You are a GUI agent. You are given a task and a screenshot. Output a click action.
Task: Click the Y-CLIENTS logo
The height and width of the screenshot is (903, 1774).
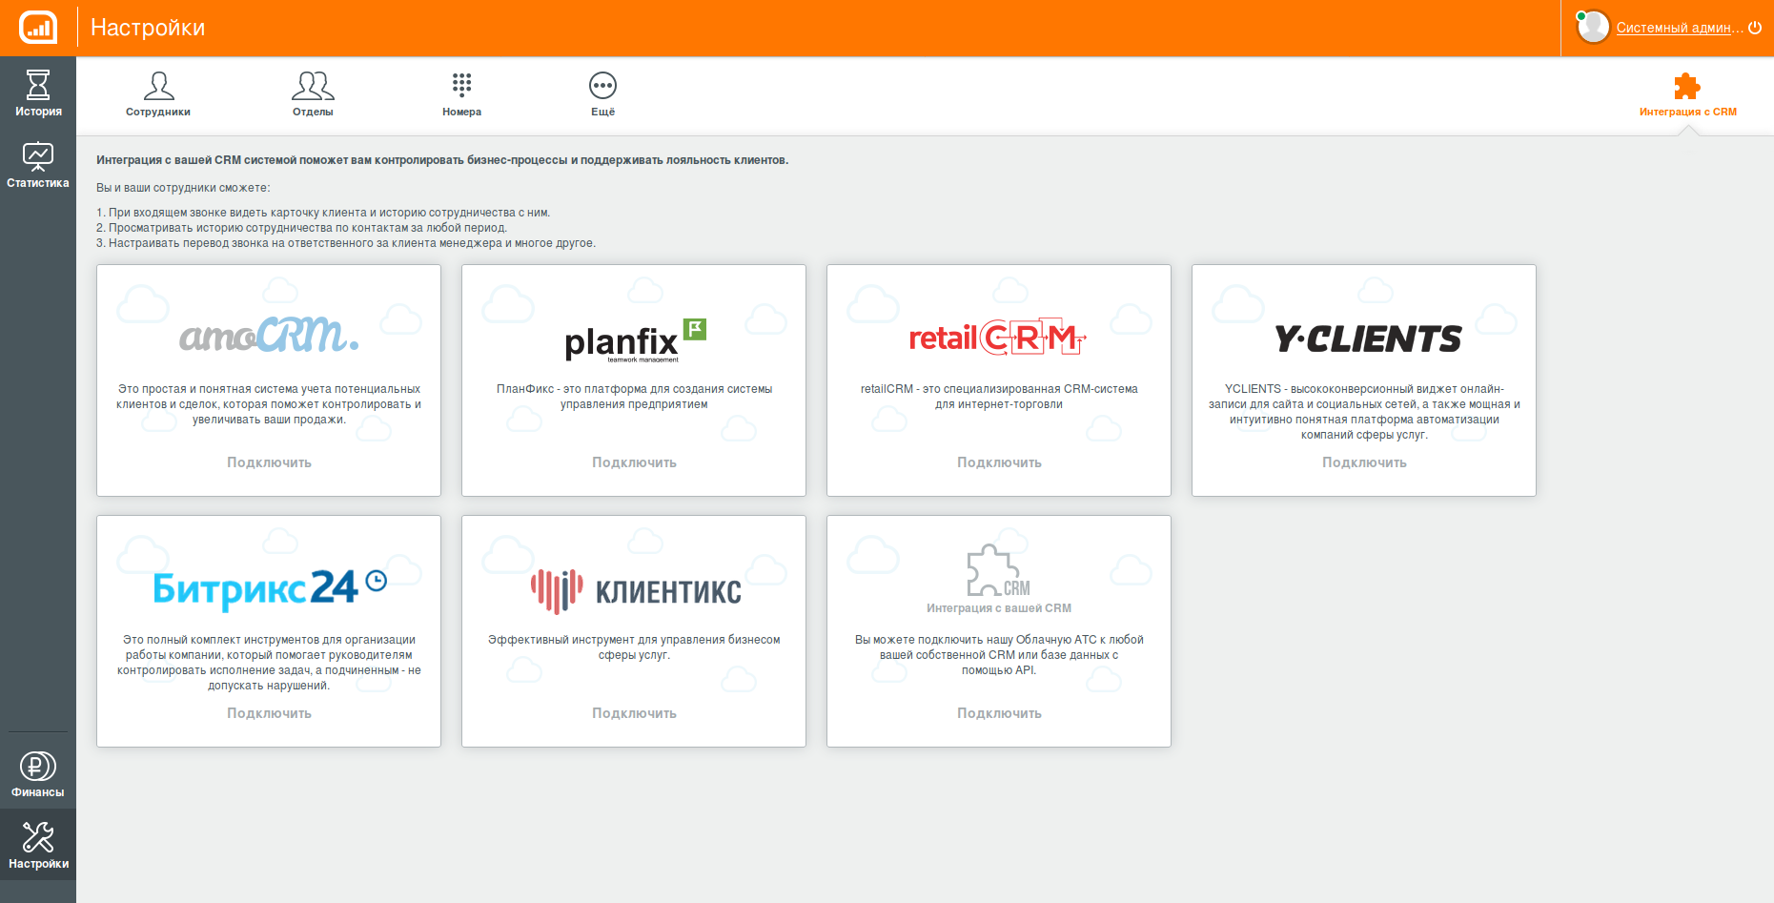coord(1368,339)
